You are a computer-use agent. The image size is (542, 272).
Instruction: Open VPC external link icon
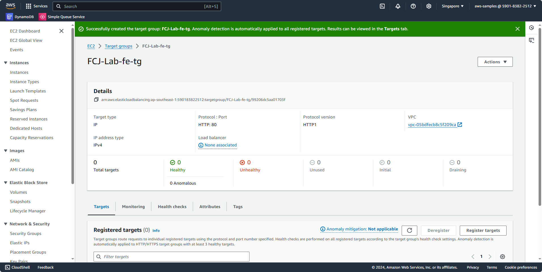pos(460,125)
